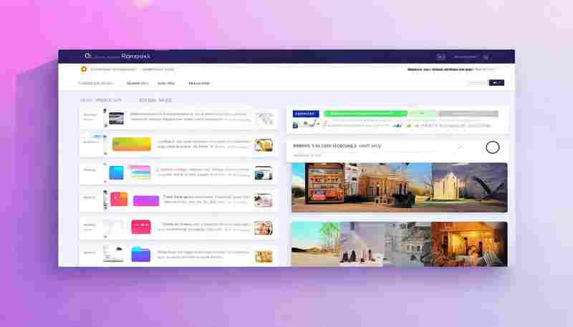Click the green progress bar

[x=365, y=114]
